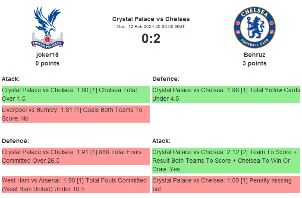Open joker16 player profile name
Viewport: 302px width, 198px height.
47,55
